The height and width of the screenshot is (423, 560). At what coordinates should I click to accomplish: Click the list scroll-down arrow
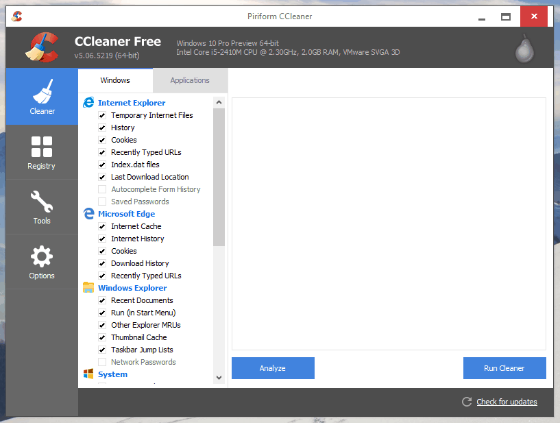(219, 377)
